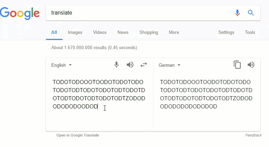Click the blue search magnifier icon
The width and height of the screenshot is (269, 147).
[251, 13]
